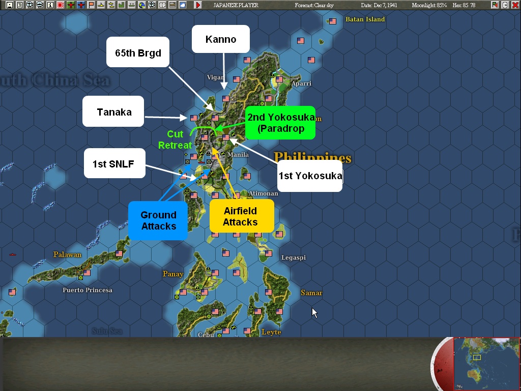
Task: Click the 'Atimonan' map label
Action: (263, 193)
